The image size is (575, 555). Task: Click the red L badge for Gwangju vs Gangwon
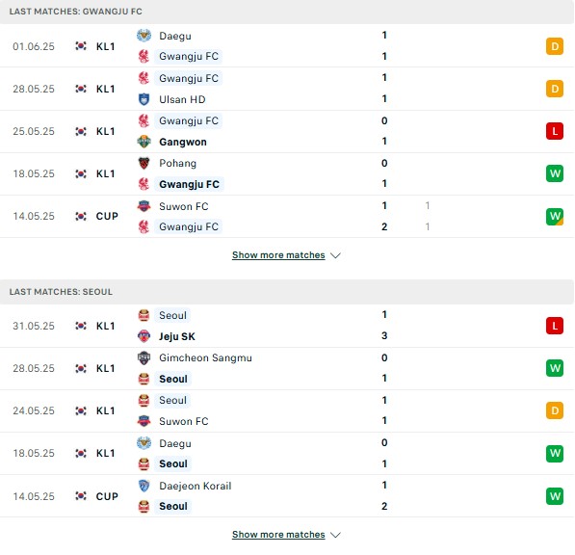click(555, 131)
